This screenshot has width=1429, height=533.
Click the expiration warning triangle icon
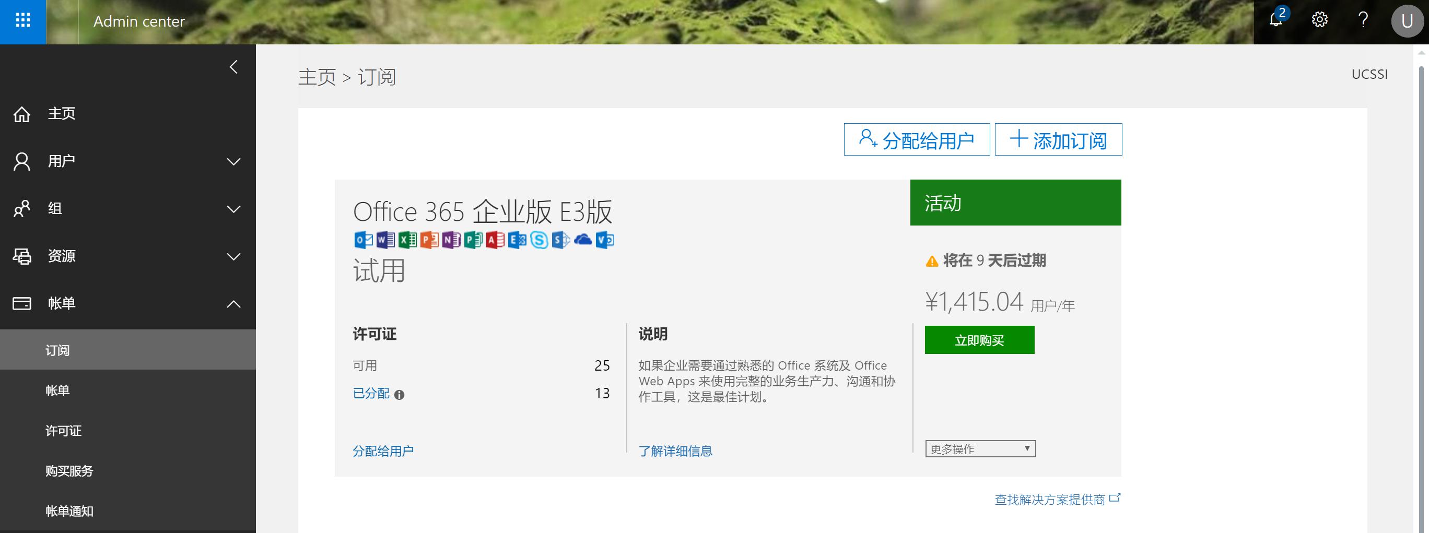click(932, 261)
